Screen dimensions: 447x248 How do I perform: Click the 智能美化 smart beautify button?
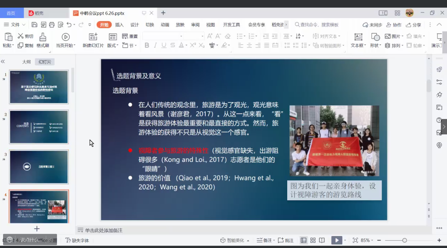(234, 240)
